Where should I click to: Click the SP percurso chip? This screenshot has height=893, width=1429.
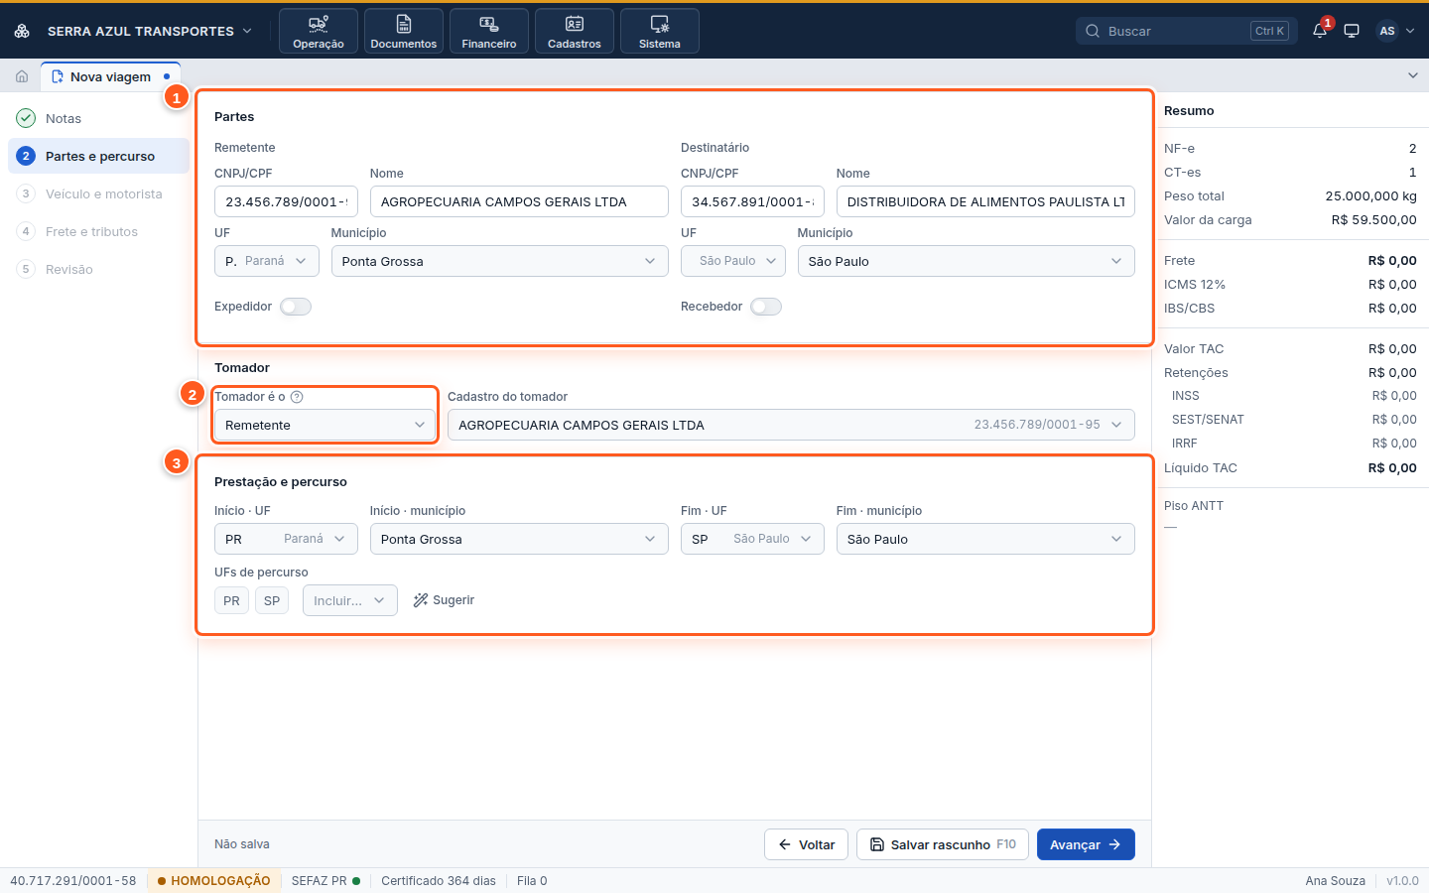coord(272,600)
